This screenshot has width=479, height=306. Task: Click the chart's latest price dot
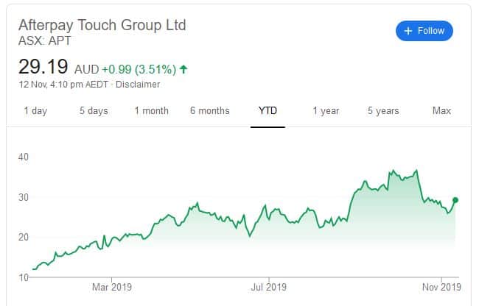click(456, 200)
